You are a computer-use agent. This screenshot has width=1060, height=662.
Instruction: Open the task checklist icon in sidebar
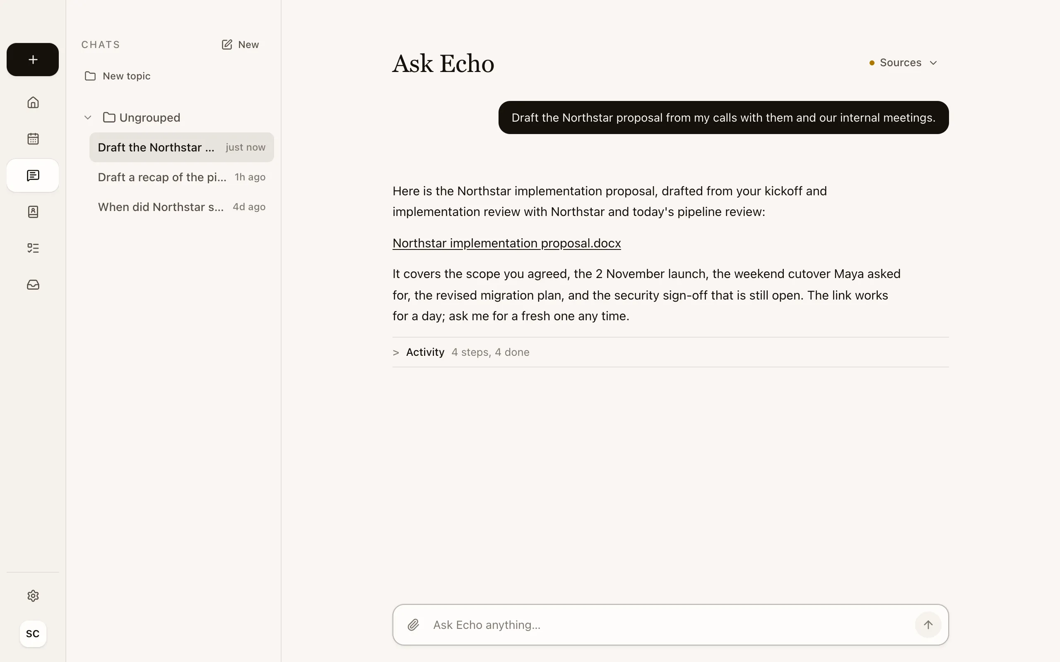(33, 248)
